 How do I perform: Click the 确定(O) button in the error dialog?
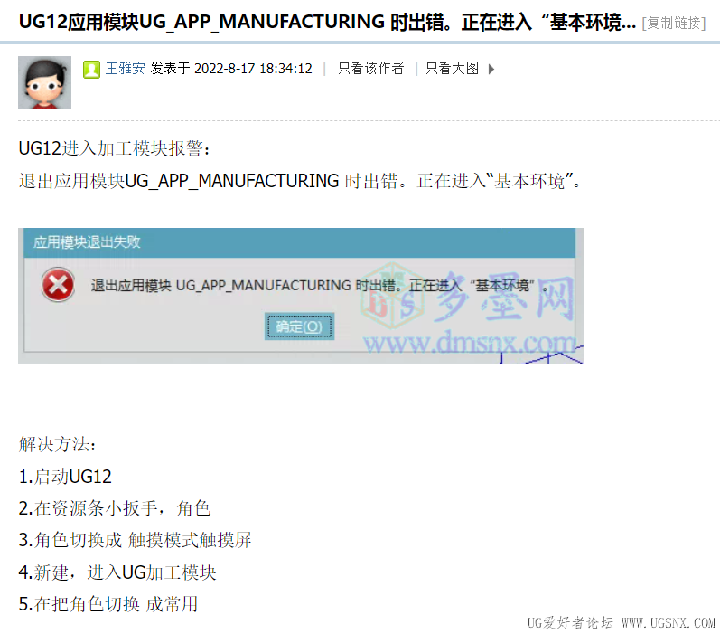pos(299,326)
